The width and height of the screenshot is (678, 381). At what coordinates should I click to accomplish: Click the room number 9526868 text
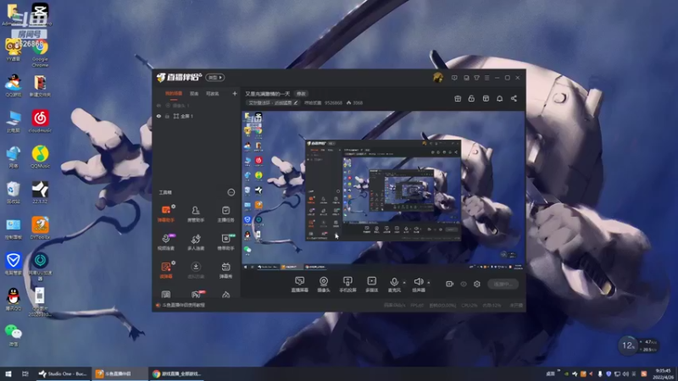click(x=333, y=102)
